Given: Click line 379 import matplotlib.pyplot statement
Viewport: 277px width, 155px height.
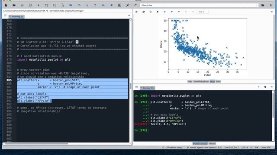Looking at the screenshot, I should [x=44, y=59].
